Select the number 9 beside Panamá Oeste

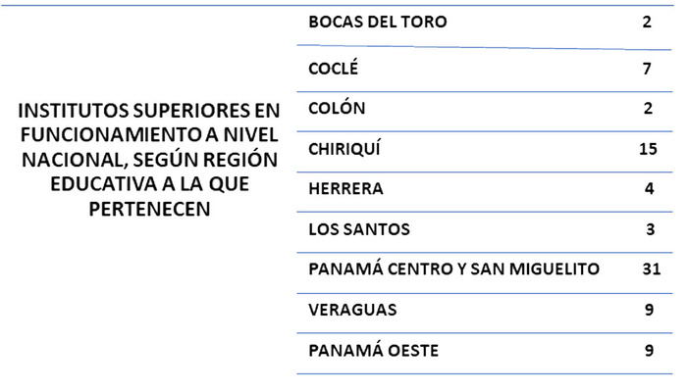click(650, 351)
